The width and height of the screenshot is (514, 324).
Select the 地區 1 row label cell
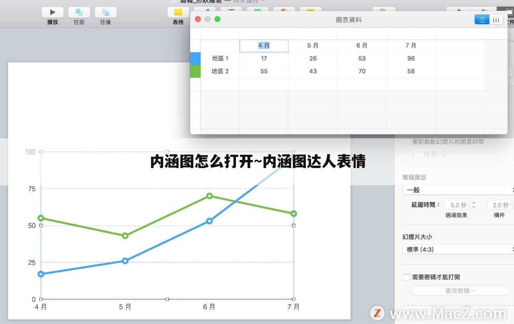click(220, 59)
